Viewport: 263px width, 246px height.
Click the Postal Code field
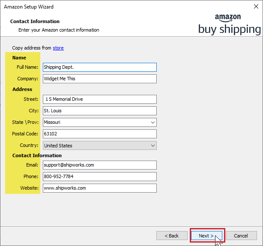point(100,134)
